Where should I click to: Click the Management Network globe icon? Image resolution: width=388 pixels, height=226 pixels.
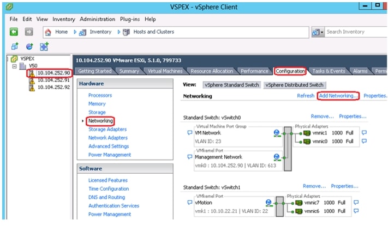[277, 157]
